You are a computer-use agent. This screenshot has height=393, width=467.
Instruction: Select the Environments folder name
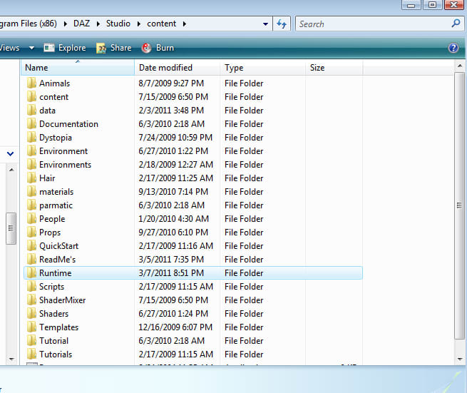click(x=65, y=165)
